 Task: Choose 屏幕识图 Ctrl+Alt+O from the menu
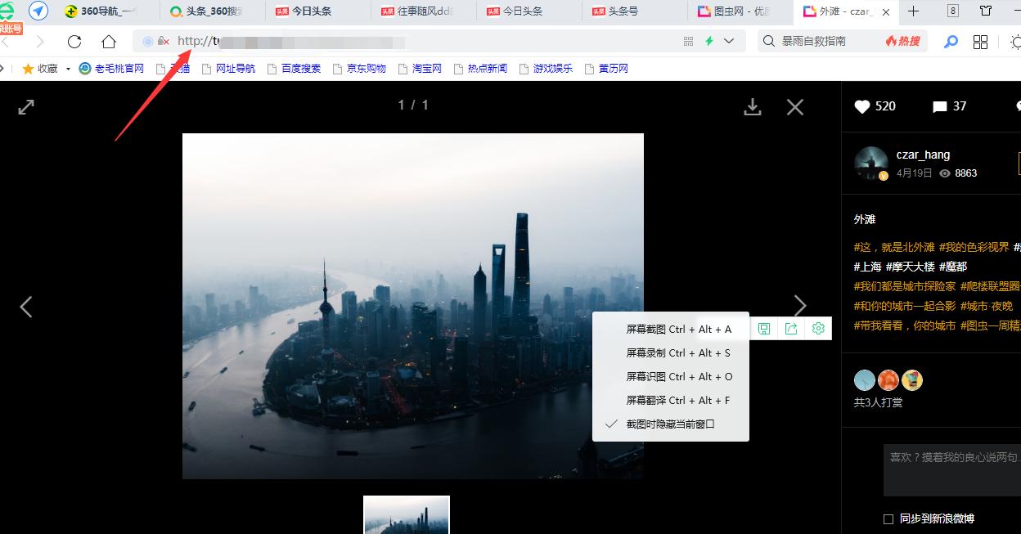coord(677,376)
